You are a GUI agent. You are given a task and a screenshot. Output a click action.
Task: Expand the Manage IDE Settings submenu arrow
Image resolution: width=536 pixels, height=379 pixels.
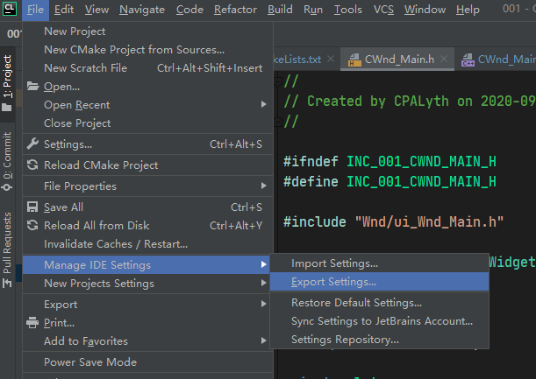tap(263, 264)
